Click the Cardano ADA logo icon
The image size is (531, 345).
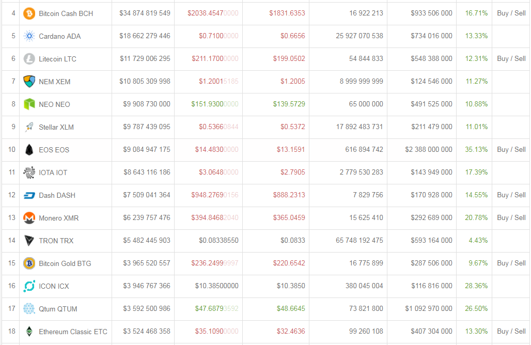[x=29, y=36]
